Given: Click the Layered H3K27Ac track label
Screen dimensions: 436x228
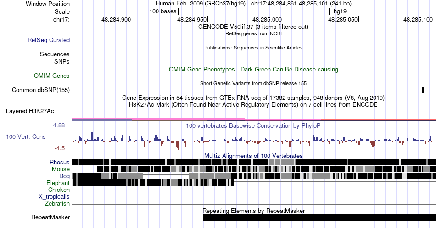Looking at the screenshot, I should [x=30, y=111].
